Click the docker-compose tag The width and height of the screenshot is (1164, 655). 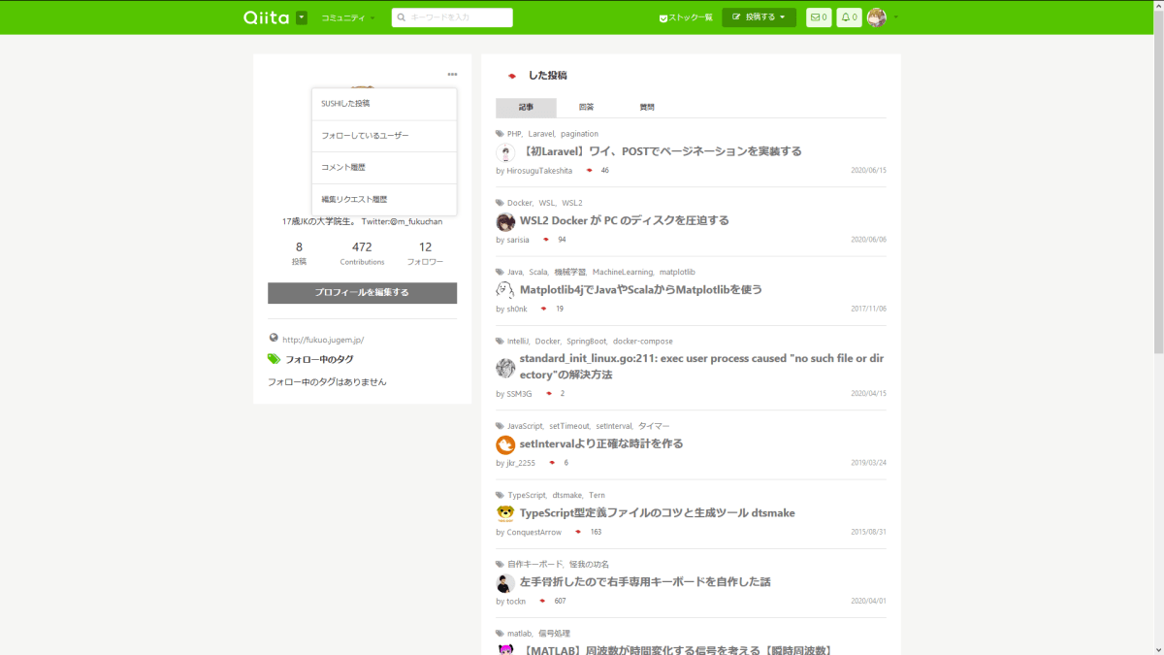[x=642, y=342]
